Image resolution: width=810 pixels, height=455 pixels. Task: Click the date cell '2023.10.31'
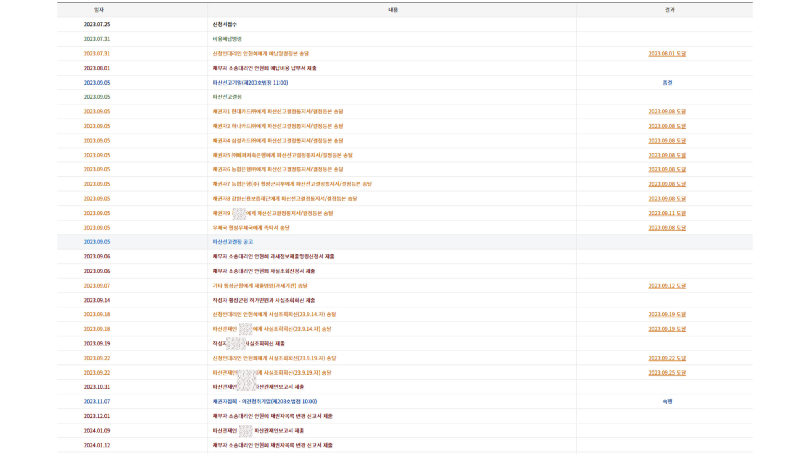97,387
